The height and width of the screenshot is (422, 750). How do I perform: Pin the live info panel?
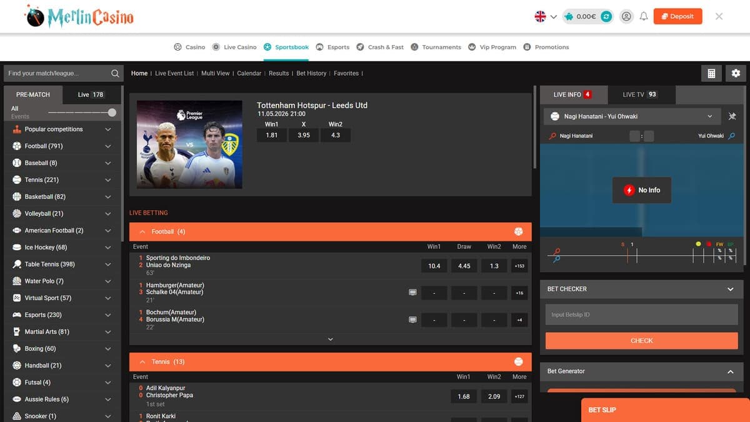point(732,116)
